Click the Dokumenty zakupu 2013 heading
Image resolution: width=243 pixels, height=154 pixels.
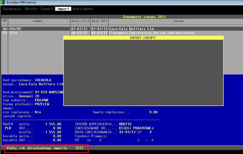tap(144, 17)
